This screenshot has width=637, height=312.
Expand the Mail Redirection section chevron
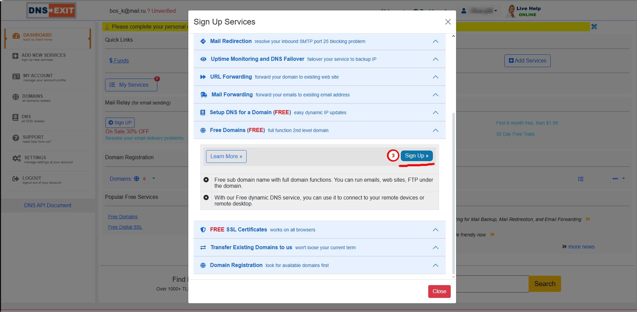435,41
